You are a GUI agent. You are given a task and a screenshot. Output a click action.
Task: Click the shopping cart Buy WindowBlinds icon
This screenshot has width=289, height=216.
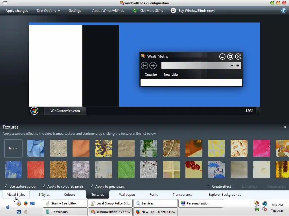click(x=173, y=11)
